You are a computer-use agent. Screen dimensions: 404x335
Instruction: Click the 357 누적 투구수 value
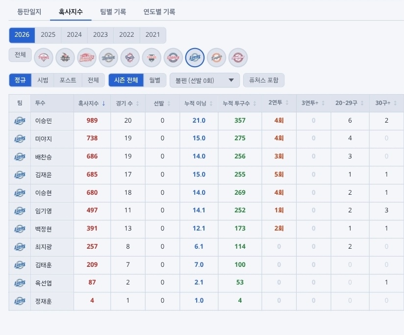(240, 120)
